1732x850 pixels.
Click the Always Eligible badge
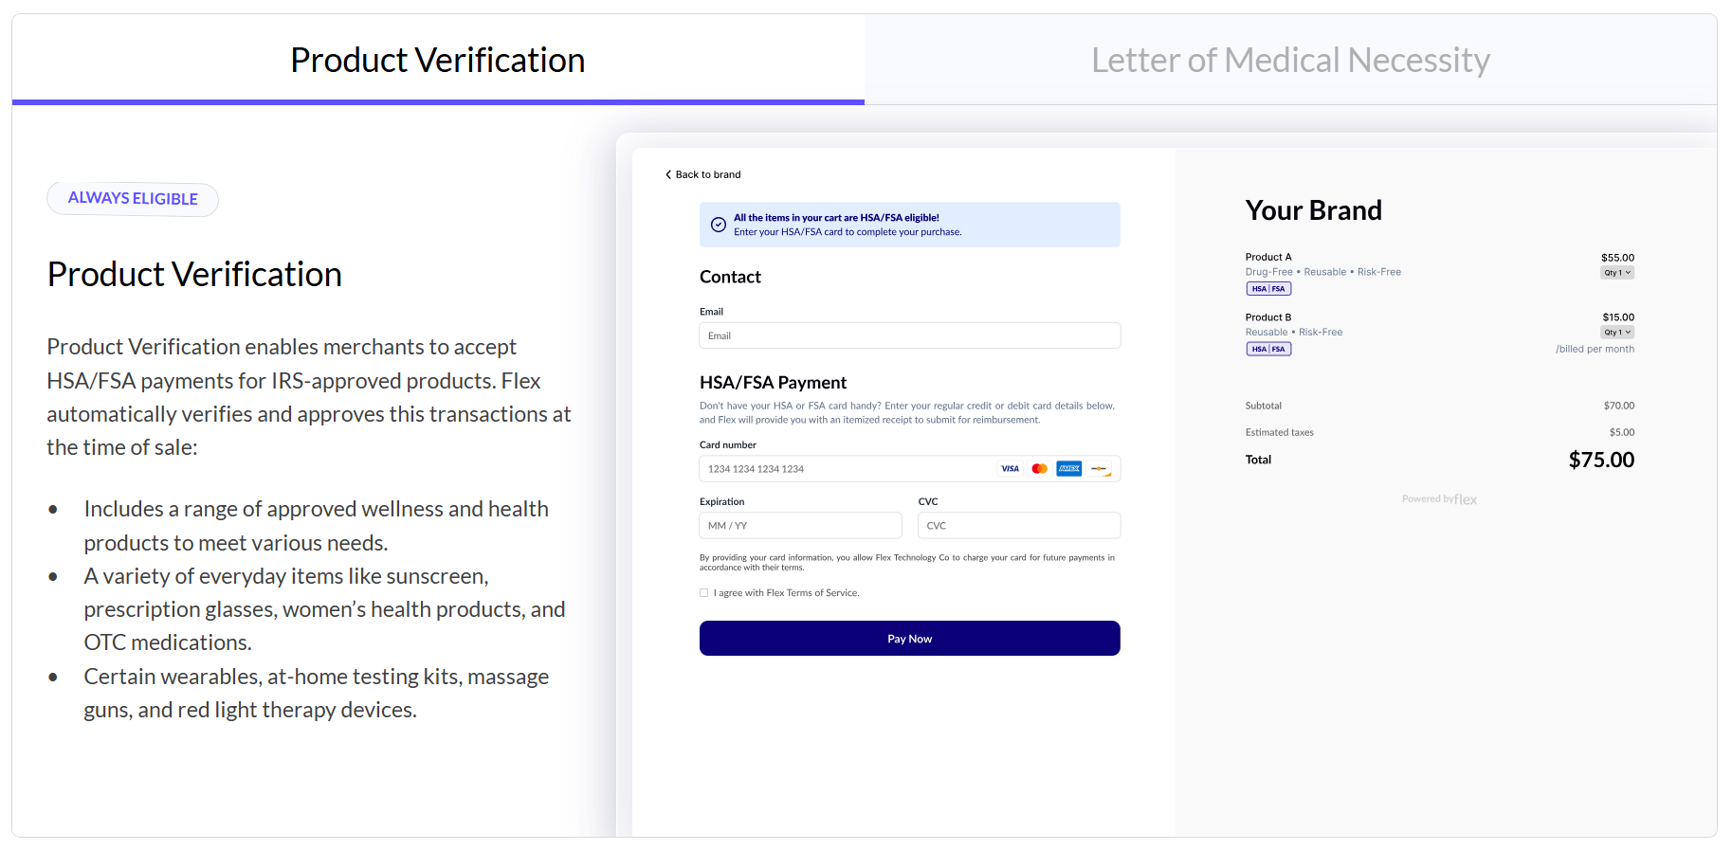point(133,199)
